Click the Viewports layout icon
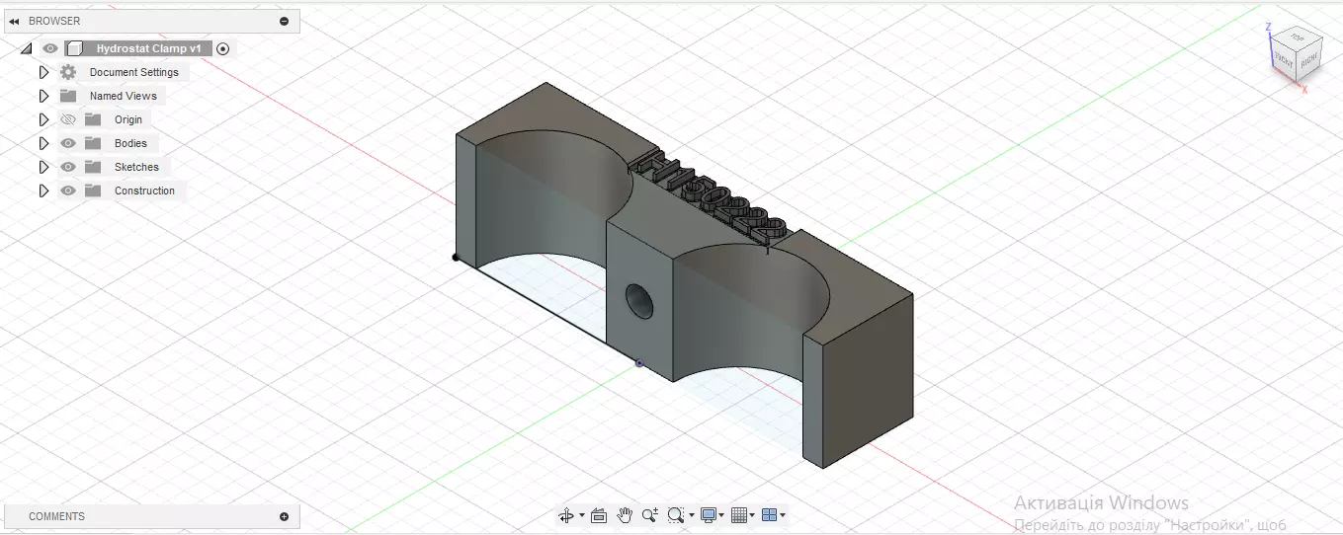 (x=769, y=515)
